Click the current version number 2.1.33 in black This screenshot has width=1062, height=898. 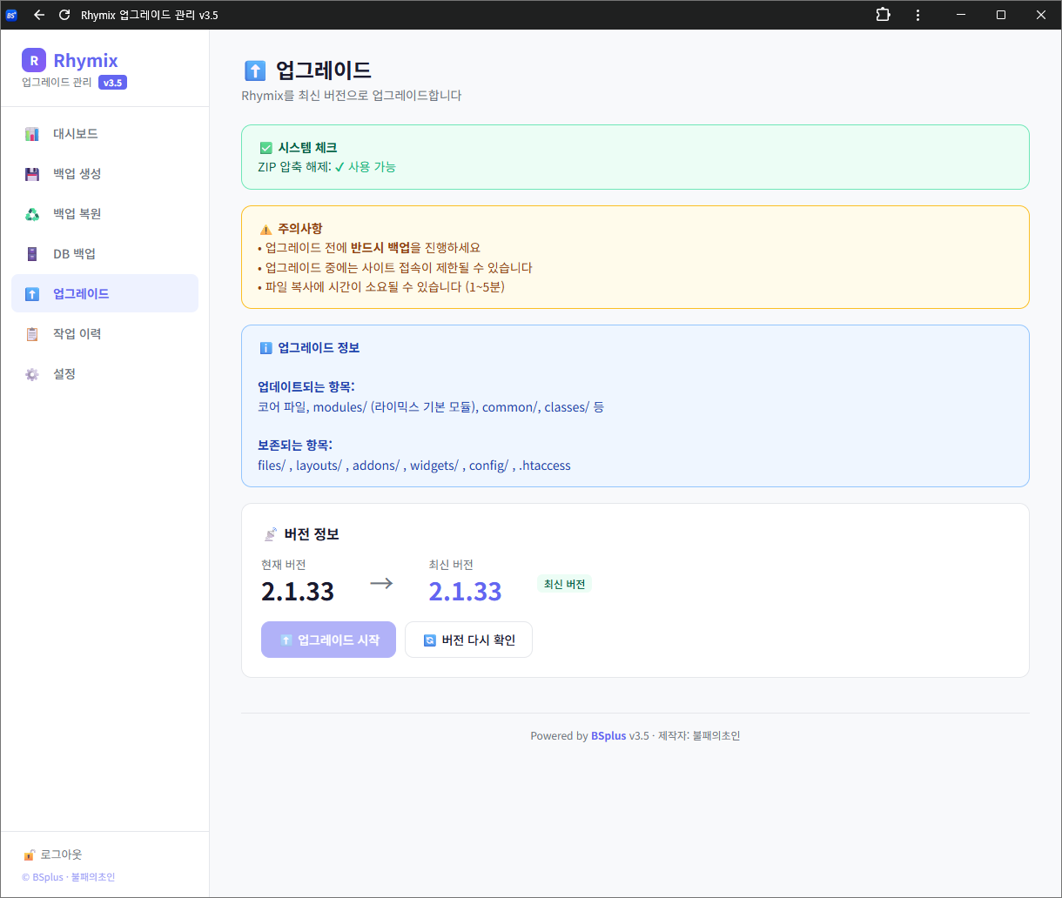(298, 592)
